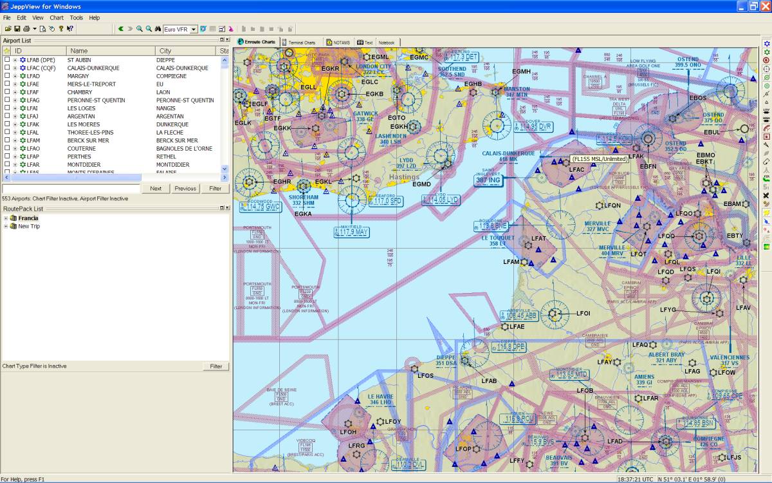Click the airport search input field
Screen dimensions: 772x483
tap(71, 189)
